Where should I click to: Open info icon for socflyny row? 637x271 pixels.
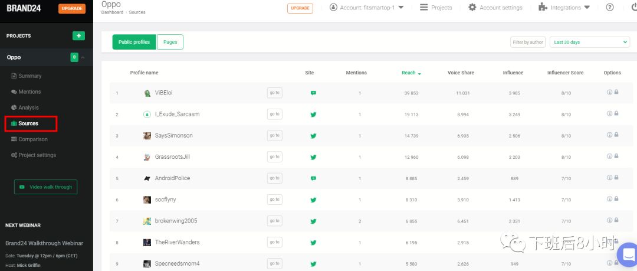click(x=609, y=199)
